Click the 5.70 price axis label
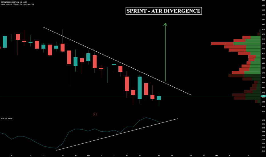 click(x=263, y=112)
